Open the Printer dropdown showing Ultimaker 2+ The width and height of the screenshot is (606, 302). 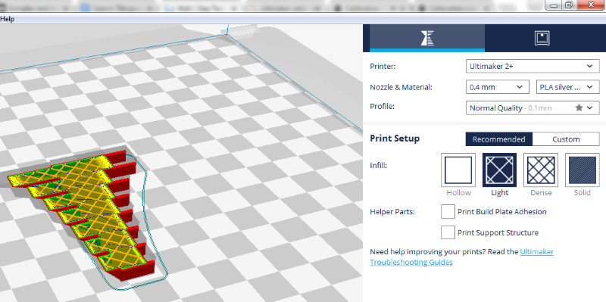pyautogui.click(x=533, y=66)
